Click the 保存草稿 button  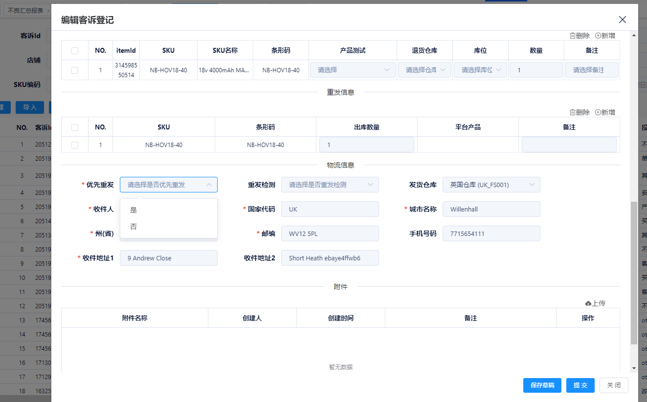coord(542,385)
